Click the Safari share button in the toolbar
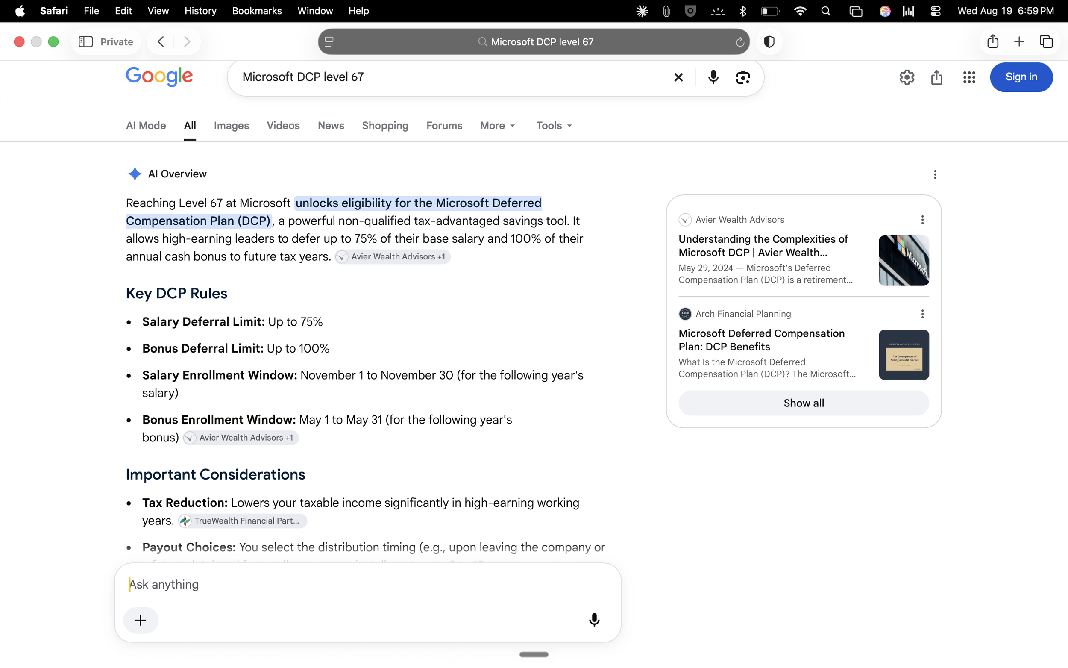 pos(992,41)
